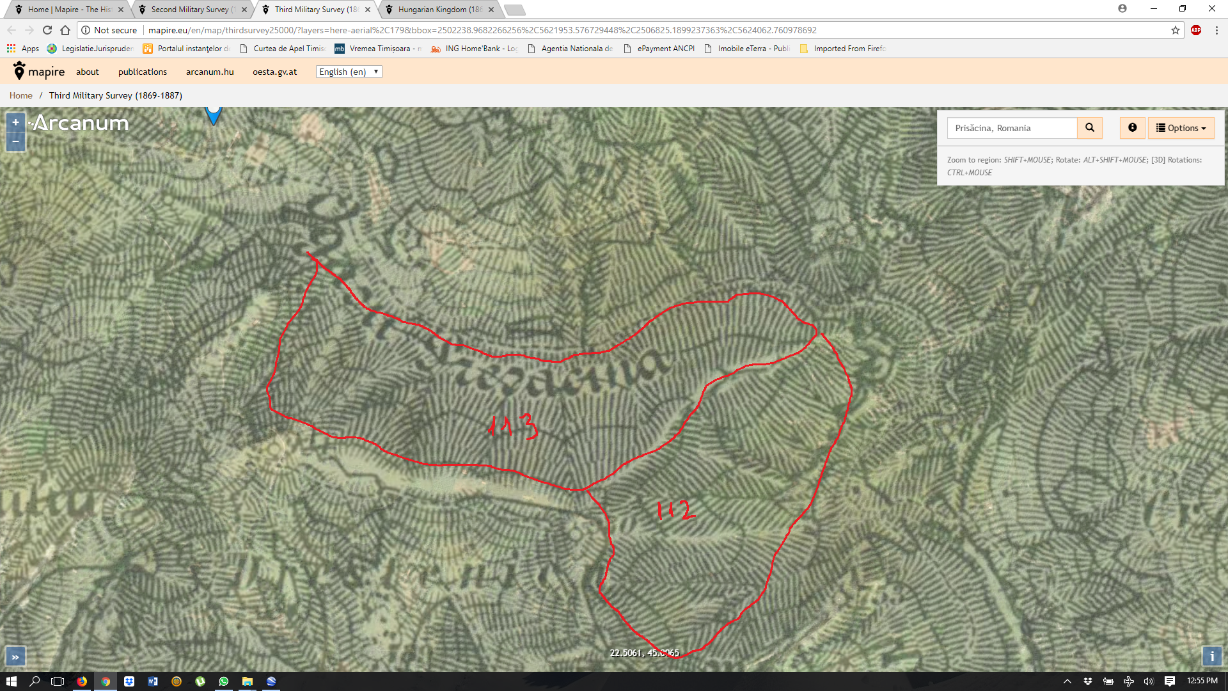Open a new browser tab
The height and width of the screenshot is (691, 1228).
(514, 10)
